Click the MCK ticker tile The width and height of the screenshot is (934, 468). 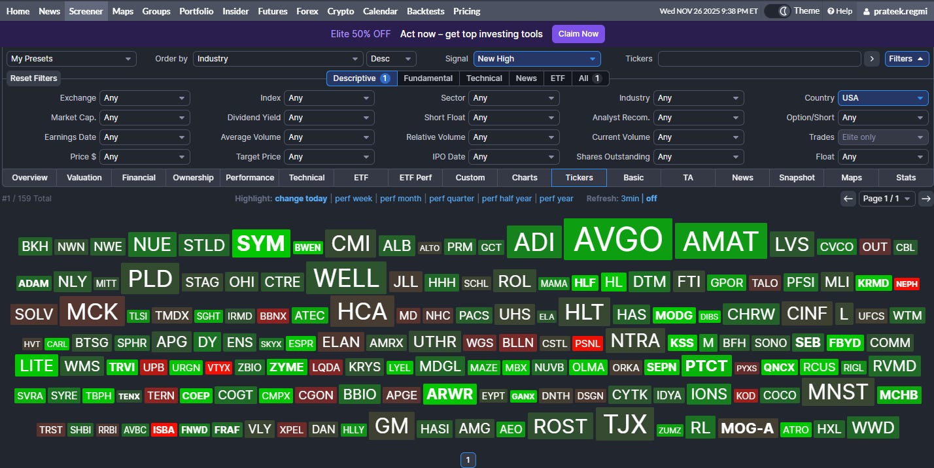[92, 312]
